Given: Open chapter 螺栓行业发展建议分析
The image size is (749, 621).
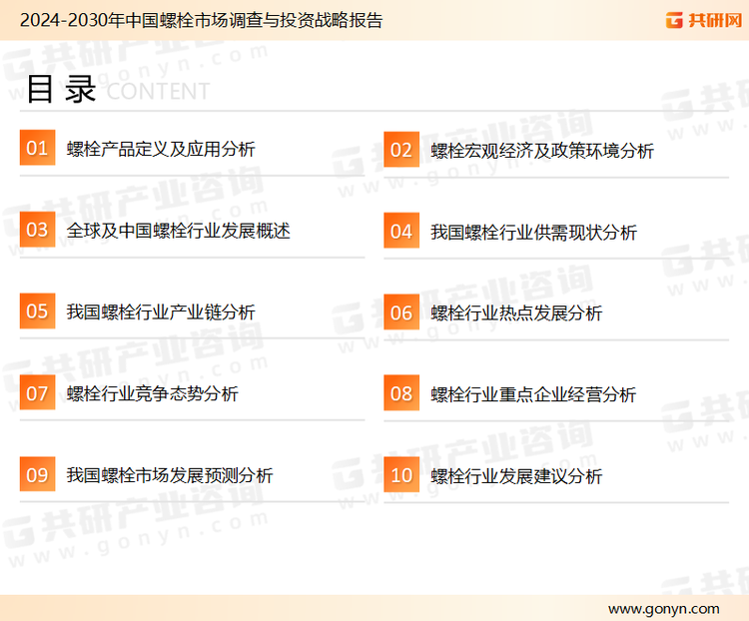Looking at the screenshot, I should (516, 476).
